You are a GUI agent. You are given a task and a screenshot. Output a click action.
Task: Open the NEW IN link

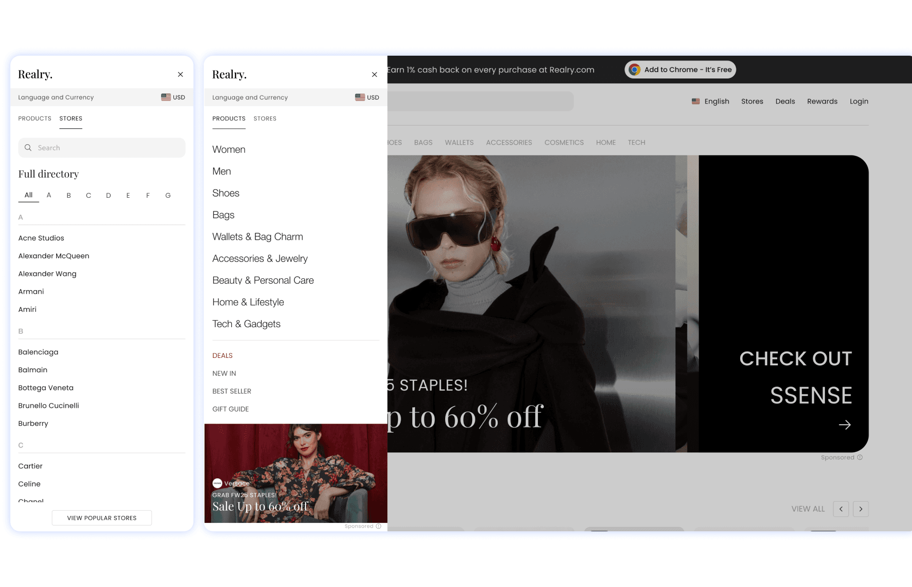pos(224,374)
